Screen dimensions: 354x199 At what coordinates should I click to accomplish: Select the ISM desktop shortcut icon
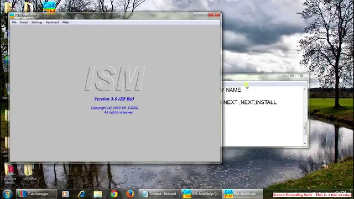pyautogui.click(x=49, y=7)
